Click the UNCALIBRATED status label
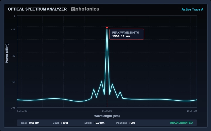 click(x=181, y=123)
